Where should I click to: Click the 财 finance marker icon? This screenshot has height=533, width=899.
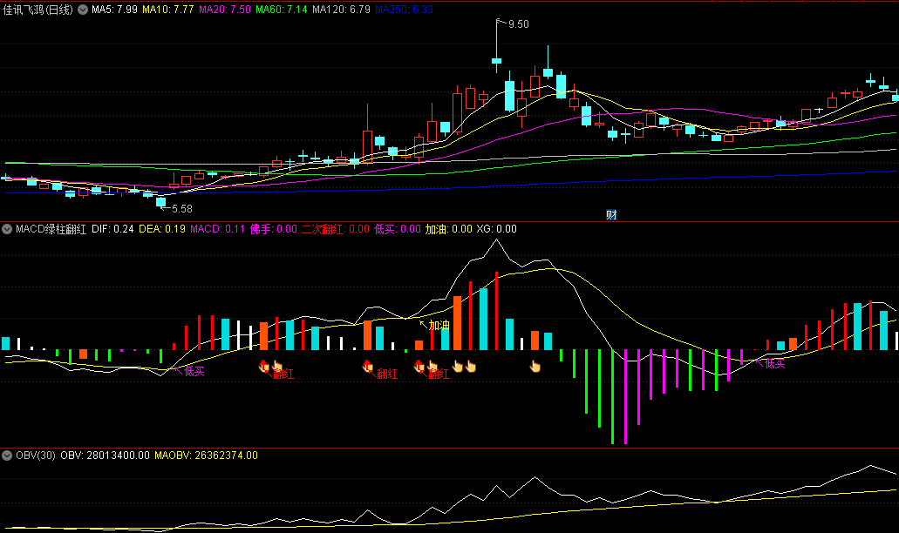click(x=611, y=215)
